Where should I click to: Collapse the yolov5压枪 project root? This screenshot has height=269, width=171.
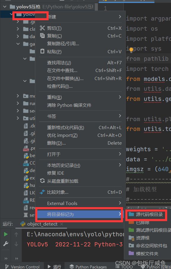[x=5, y=7]
